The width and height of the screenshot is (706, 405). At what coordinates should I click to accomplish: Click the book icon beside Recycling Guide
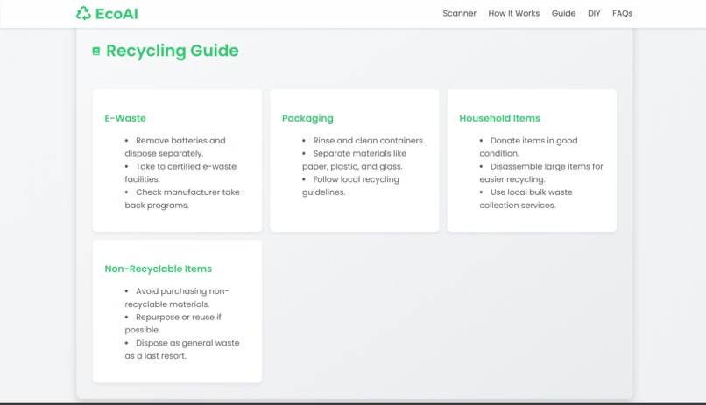tap(95, 52)
